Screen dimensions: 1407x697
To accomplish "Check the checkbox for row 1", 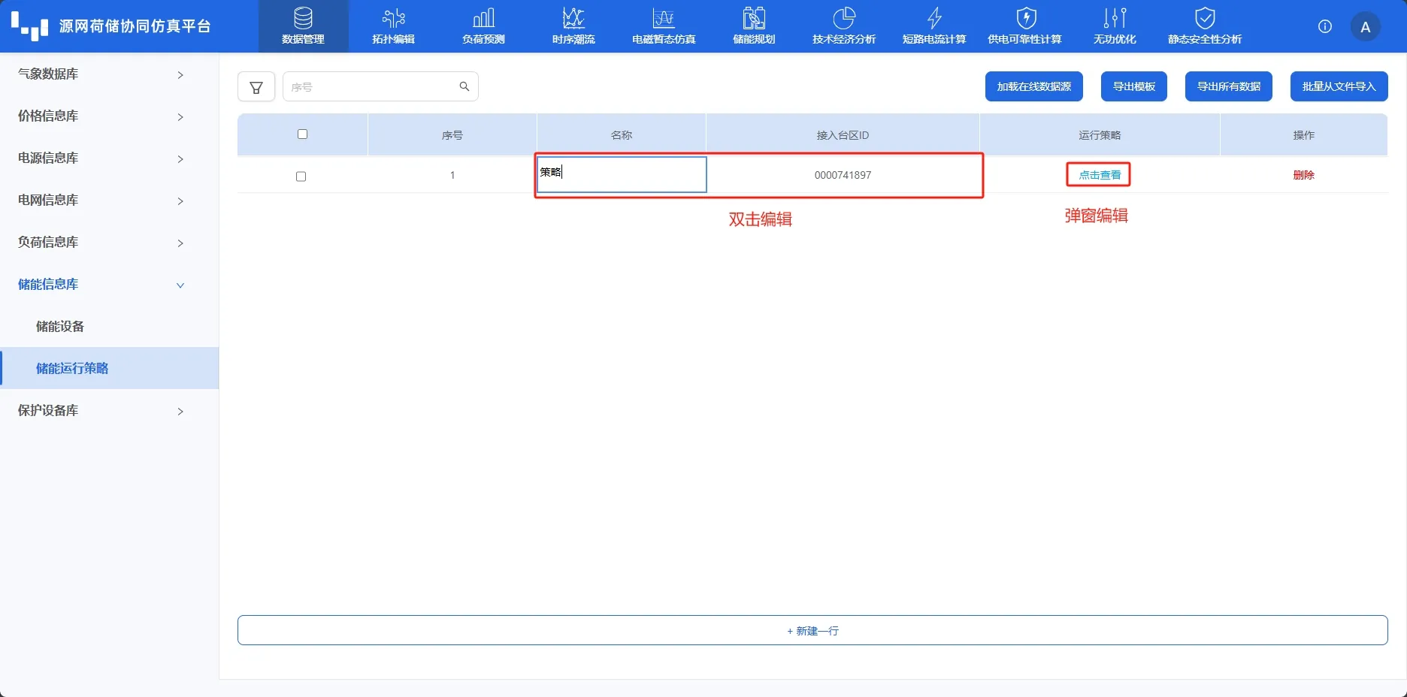I will pos(301,177).
